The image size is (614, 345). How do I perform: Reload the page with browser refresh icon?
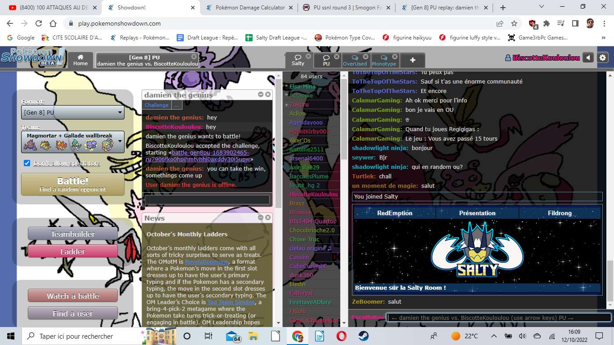[x=39, y=23]
